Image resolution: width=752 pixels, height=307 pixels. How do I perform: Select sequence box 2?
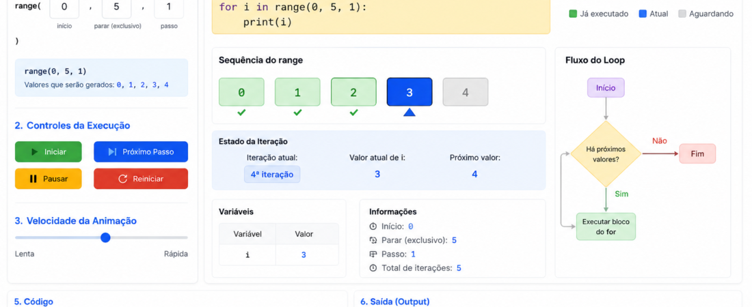point(353,92)
